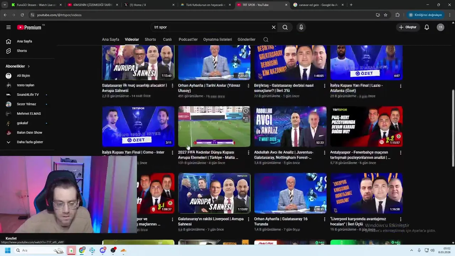Open the notifications bell

tap(427, 27)
